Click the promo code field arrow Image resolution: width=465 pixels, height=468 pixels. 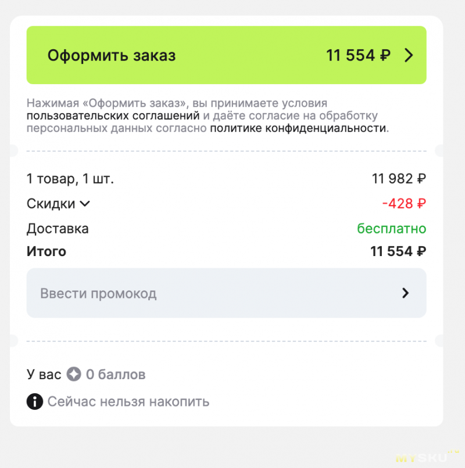[406, 293]
